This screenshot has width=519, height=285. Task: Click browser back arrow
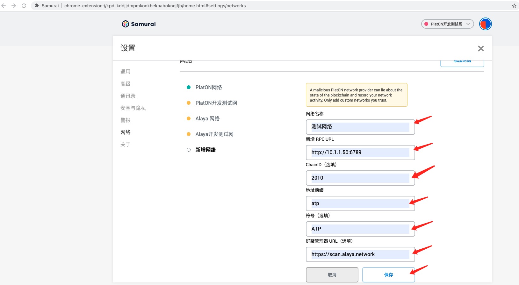[4, 6]
